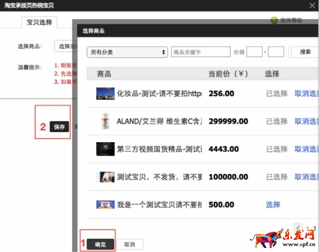Viewport: 319px width, 252px height.
Task: Click the ALAND vitamin C bottle thumbnail
Action: pyautogui.click(x=105, y=121)
